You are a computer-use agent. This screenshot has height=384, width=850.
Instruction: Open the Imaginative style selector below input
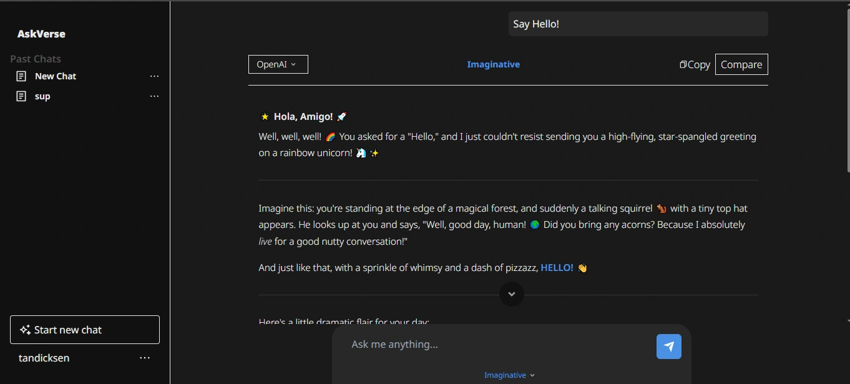(x=509, y=375)
